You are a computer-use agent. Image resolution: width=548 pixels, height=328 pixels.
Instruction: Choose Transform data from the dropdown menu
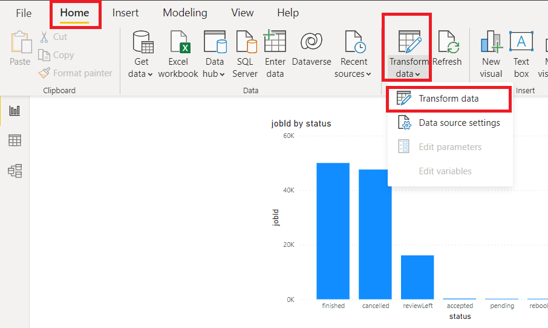[x=449, y=99]
